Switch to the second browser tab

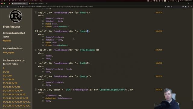pyautogui.click(x=36, y=4)
